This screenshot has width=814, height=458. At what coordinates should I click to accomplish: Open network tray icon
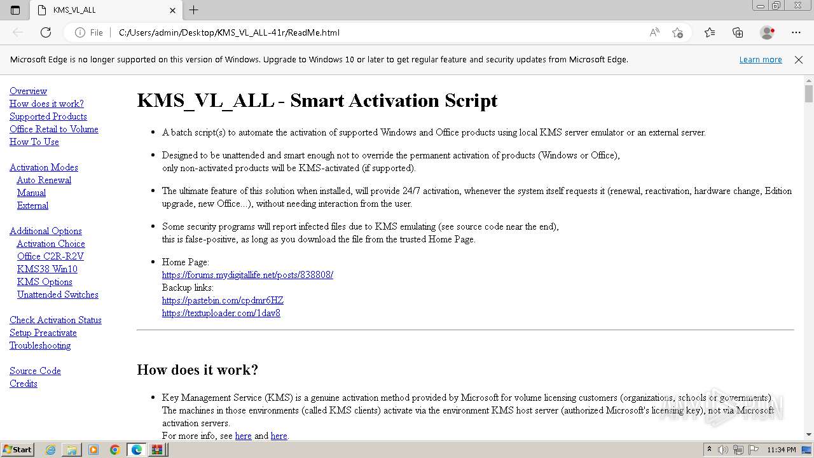pyautogui.click(x=738, y=450)
